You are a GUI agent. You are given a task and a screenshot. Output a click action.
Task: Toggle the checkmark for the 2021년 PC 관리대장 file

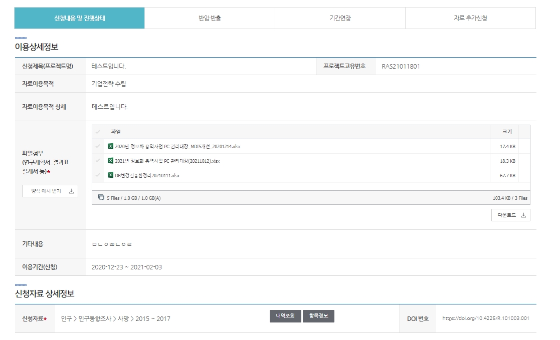99,161
